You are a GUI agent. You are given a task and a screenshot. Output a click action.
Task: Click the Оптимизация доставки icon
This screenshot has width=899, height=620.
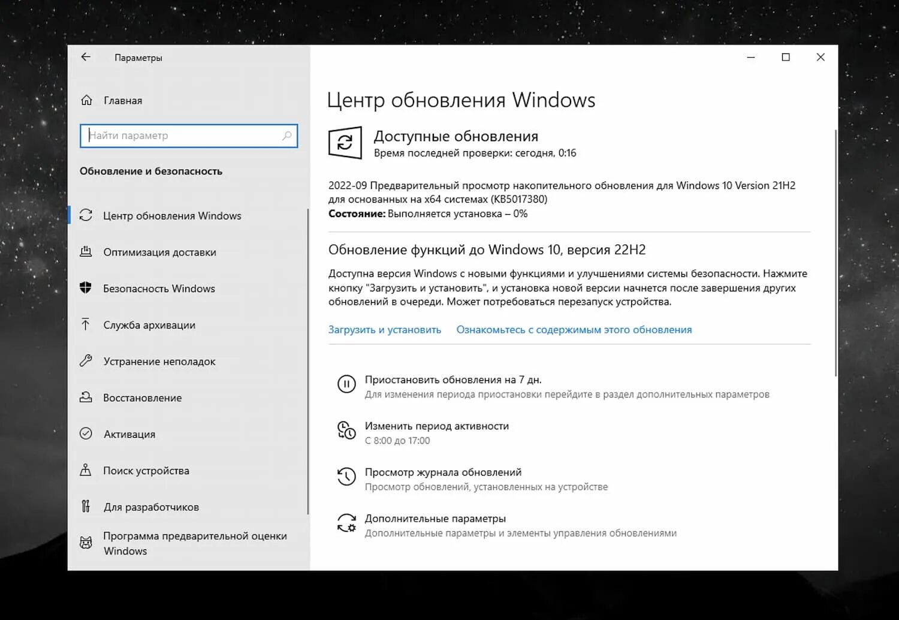[x=86, y=252]
